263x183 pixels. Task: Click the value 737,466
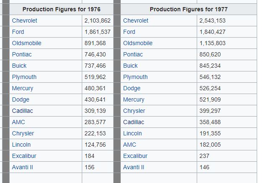(x=95, y=66)
